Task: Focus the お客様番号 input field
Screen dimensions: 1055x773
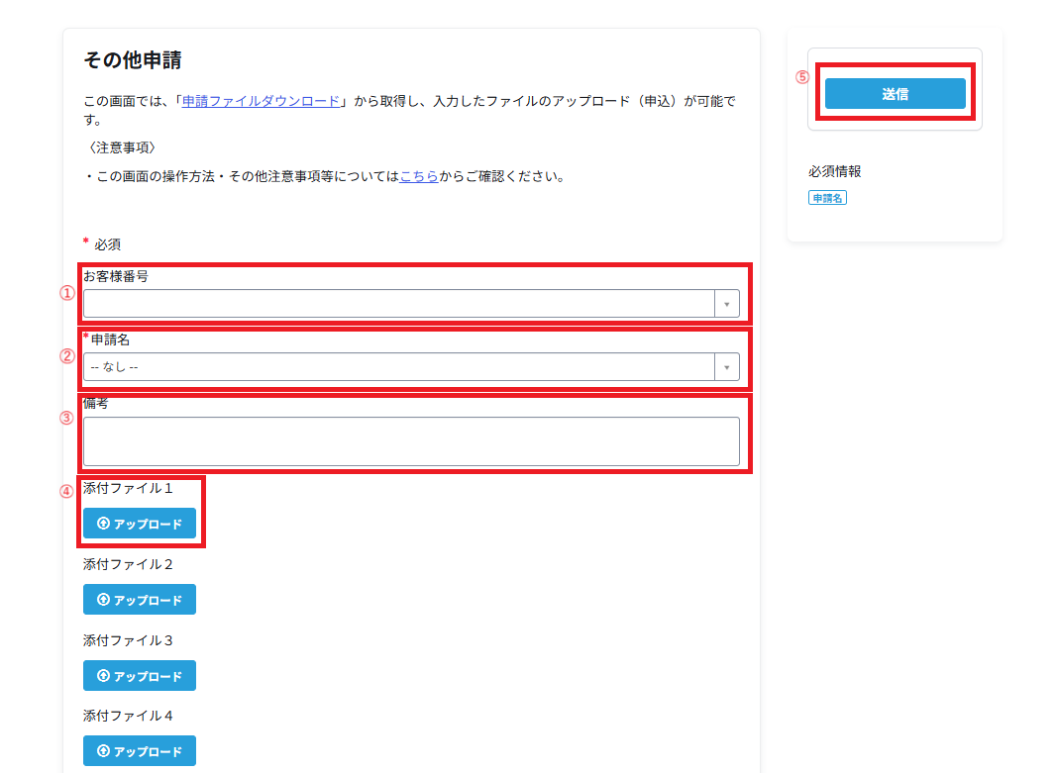Action: 398,304
